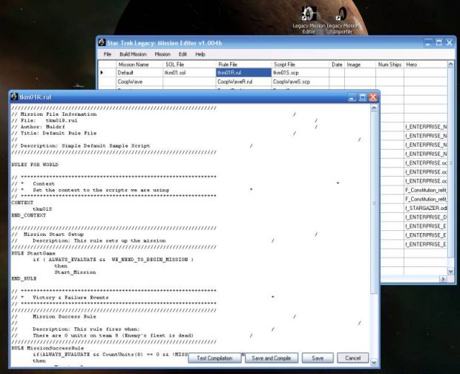Place cursor on Author: Muldrf line

tap(38, 127)
